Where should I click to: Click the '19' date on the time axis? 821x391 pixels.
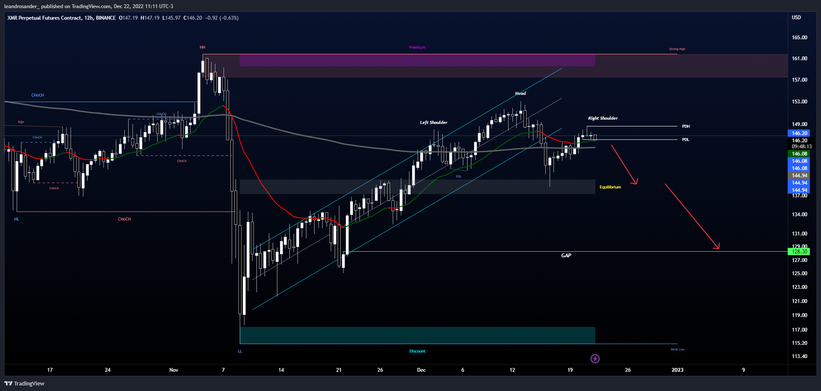pyautogui.click(x=570, y=370)
